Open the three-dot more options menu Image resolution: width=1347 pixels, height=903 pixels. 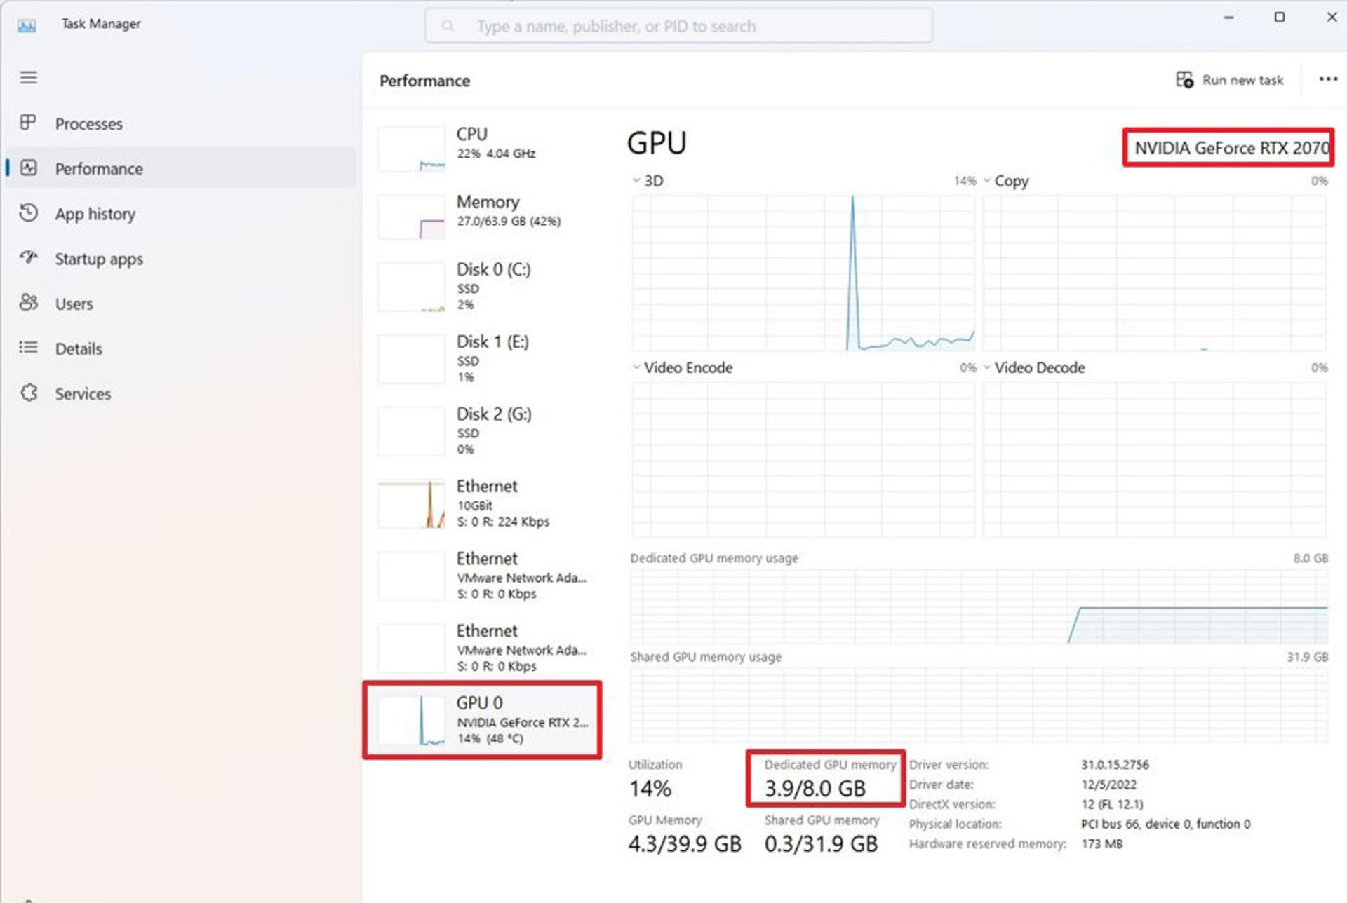1327,79
